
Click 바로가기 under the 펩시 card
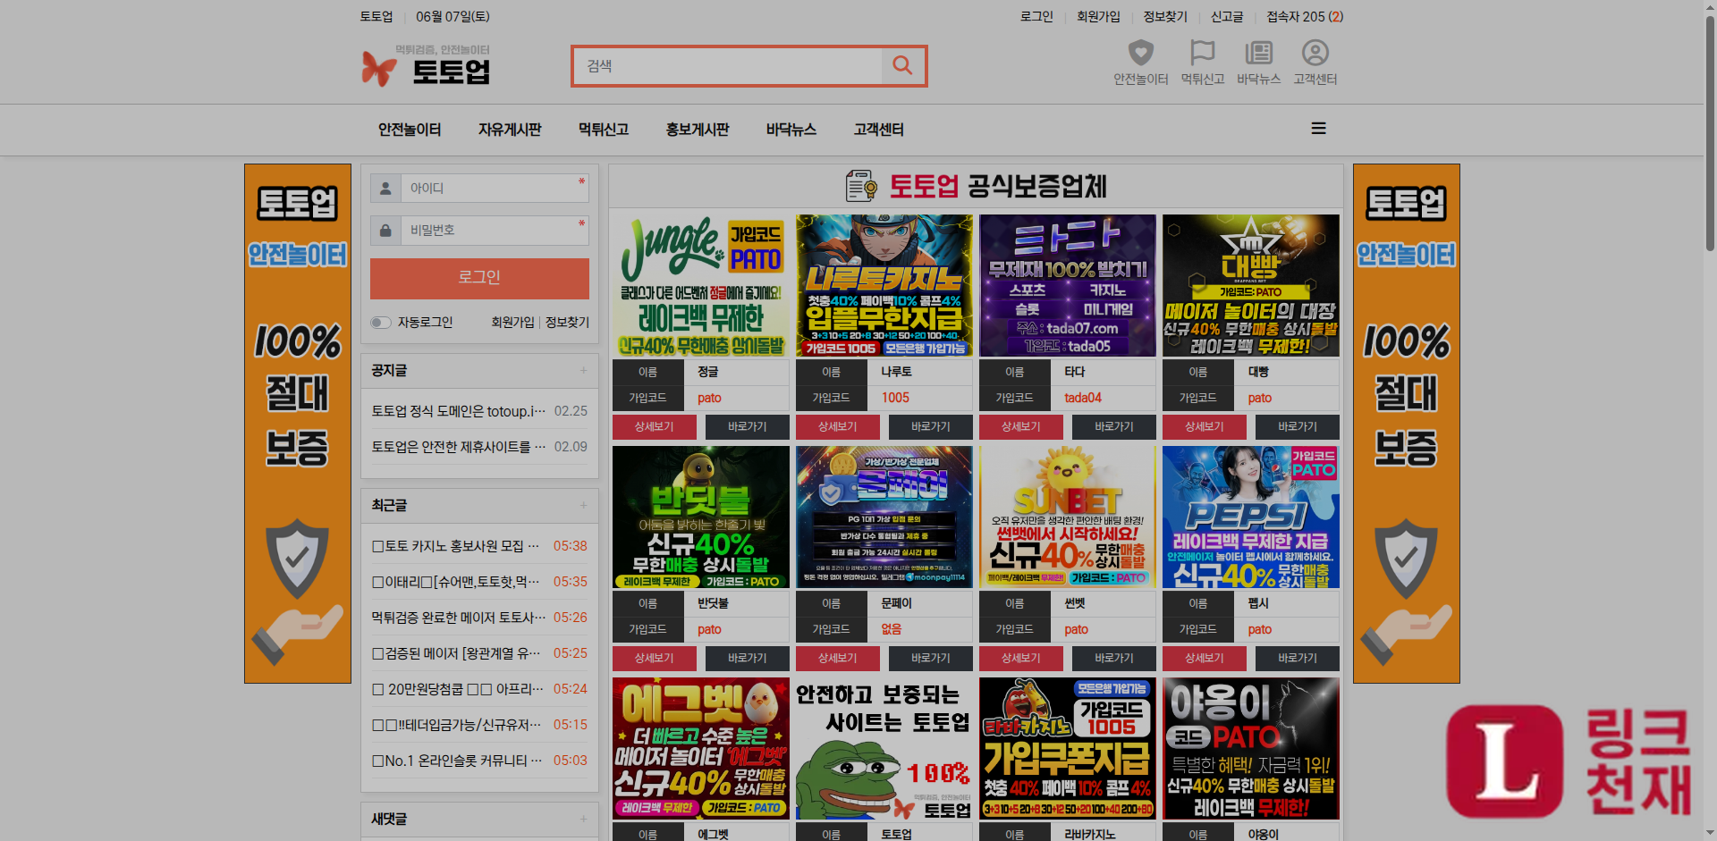click(1298, 658)
